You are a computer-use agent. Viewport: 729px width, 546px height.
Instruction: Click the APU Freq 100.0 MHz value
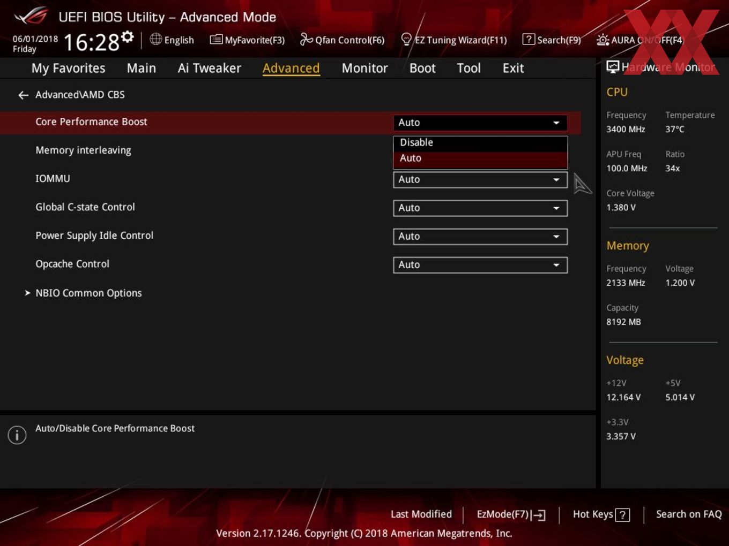click(627, 169)
